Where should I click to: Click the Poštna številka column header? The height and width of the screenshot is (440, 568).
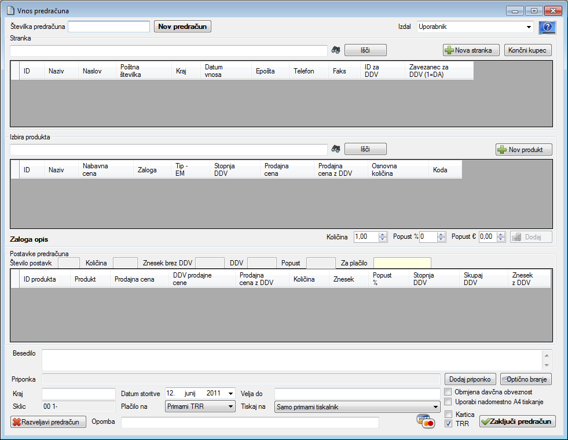click(144, 71)
